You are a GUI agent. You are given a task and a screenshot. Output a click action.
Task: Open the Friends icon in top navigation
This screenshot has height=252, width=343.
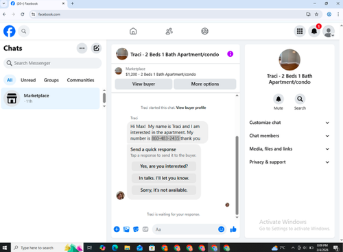pos(169,31)
